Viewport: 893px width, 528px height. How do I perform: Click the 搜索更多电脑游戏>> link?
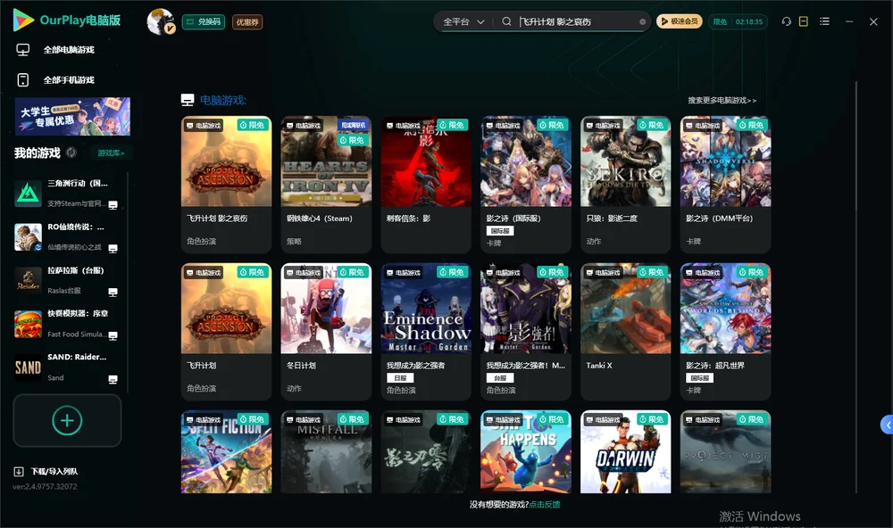click(722, 100)
